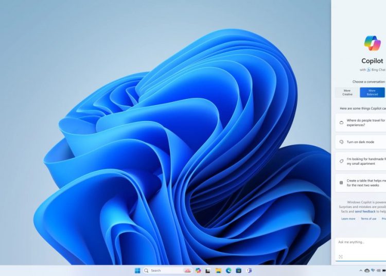Show hidden system tray icons

point(361,270)
